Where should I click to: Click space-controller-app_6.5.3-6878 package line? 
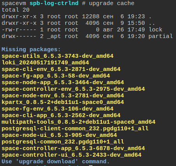(73, 149)
